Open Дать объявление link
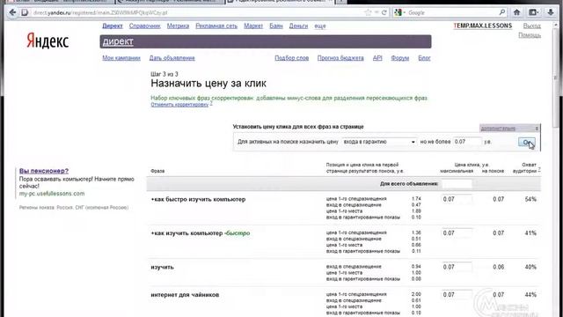 click(x=172, y=58)
